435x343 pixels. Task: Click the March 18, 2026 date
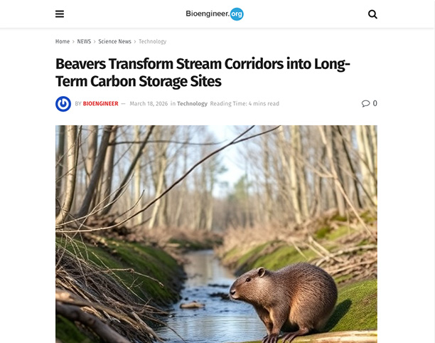point(149,104)
